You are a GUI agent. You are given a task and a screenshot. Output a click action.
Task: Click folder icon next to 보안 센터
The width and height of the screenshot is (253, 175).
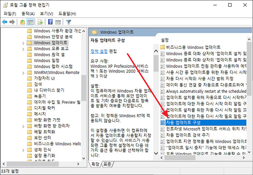(29, 138)
